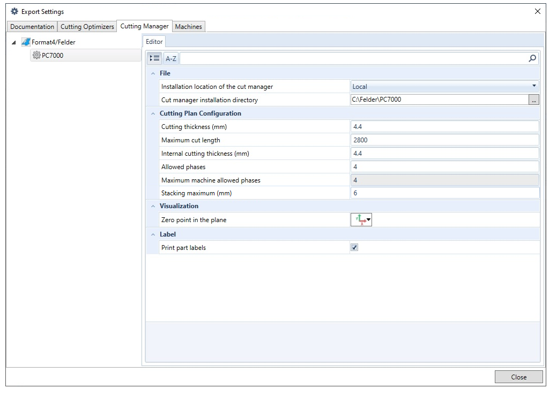This screenshot has width=557, height=396.
Task: Click the 'Cutting Plan Configuration' heading text
Action: [x=200, y=113]
